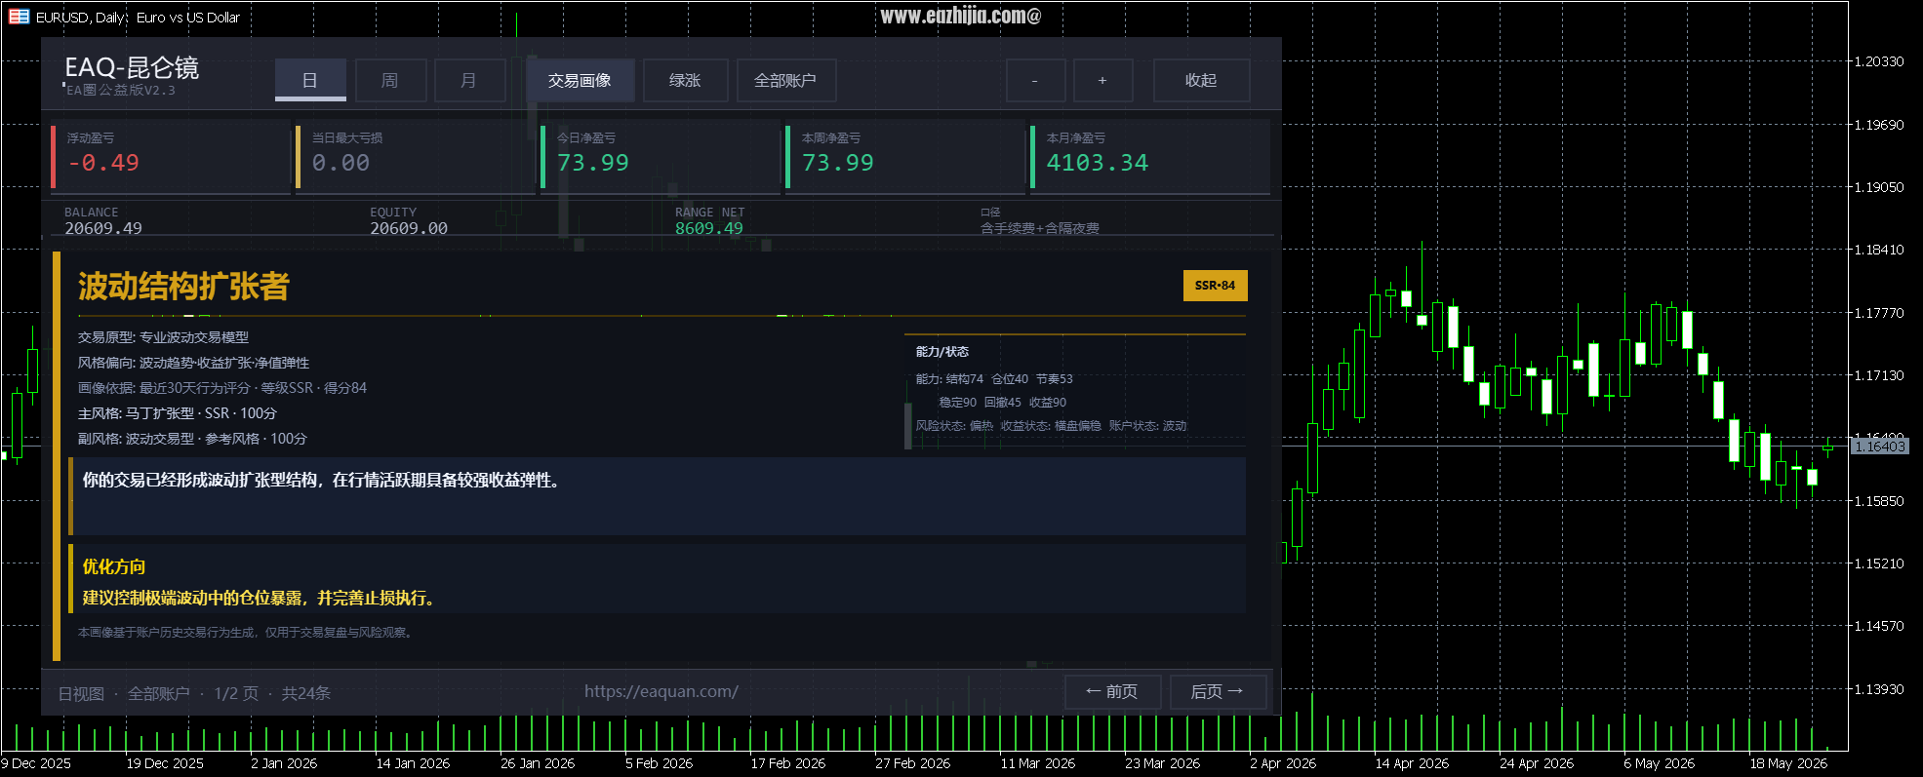Viewport: 1923px width, 777px height.
Task: Switch to the 月 (monthly) view tab
Action: [469, 80]
